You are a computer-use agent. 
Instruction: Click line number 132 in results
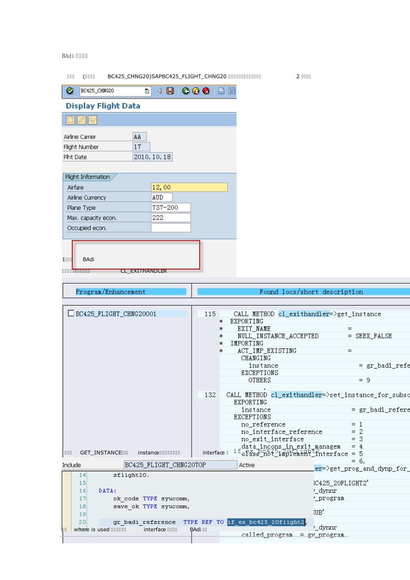click(210, 395)
